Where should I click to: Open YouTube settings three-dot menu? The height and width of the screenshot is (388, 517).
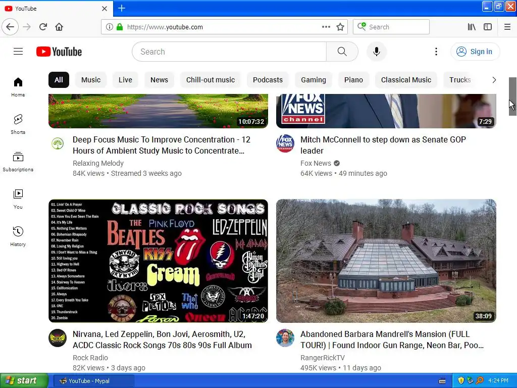point(436,52)
